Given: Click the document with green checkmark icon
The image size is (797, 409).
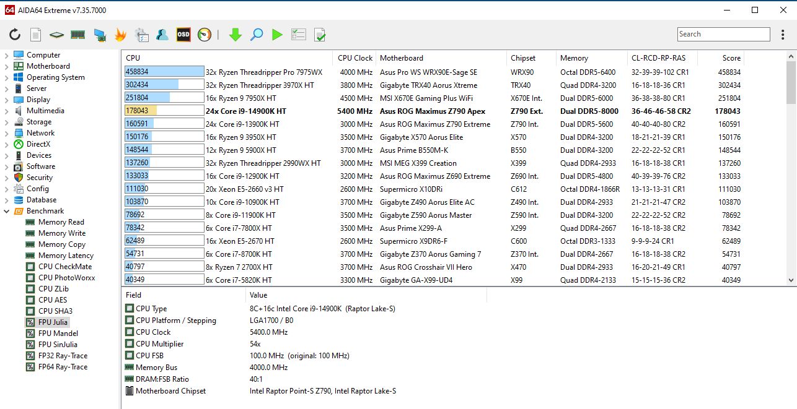Looking at the screenshot, I should [320, 35].
